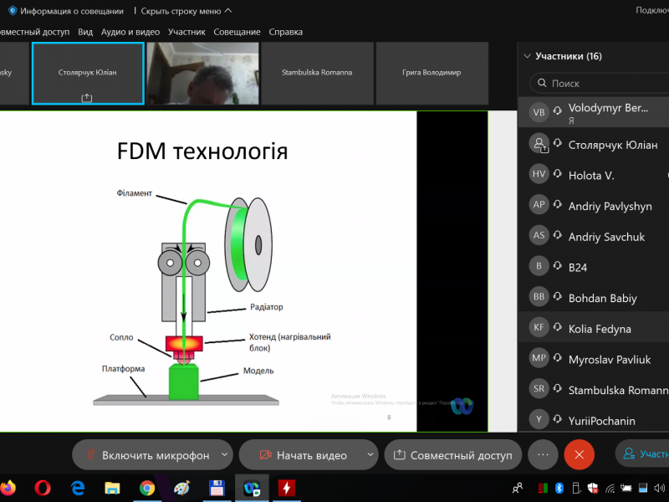Click the Webex icon in the taskbar
Viewport: 669px width, 502px height.
[x=251, y=487]
